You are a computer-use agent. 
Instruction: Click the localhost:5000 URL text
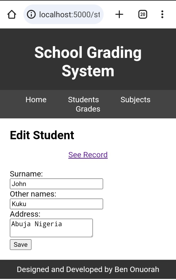(x=70, y=14)
